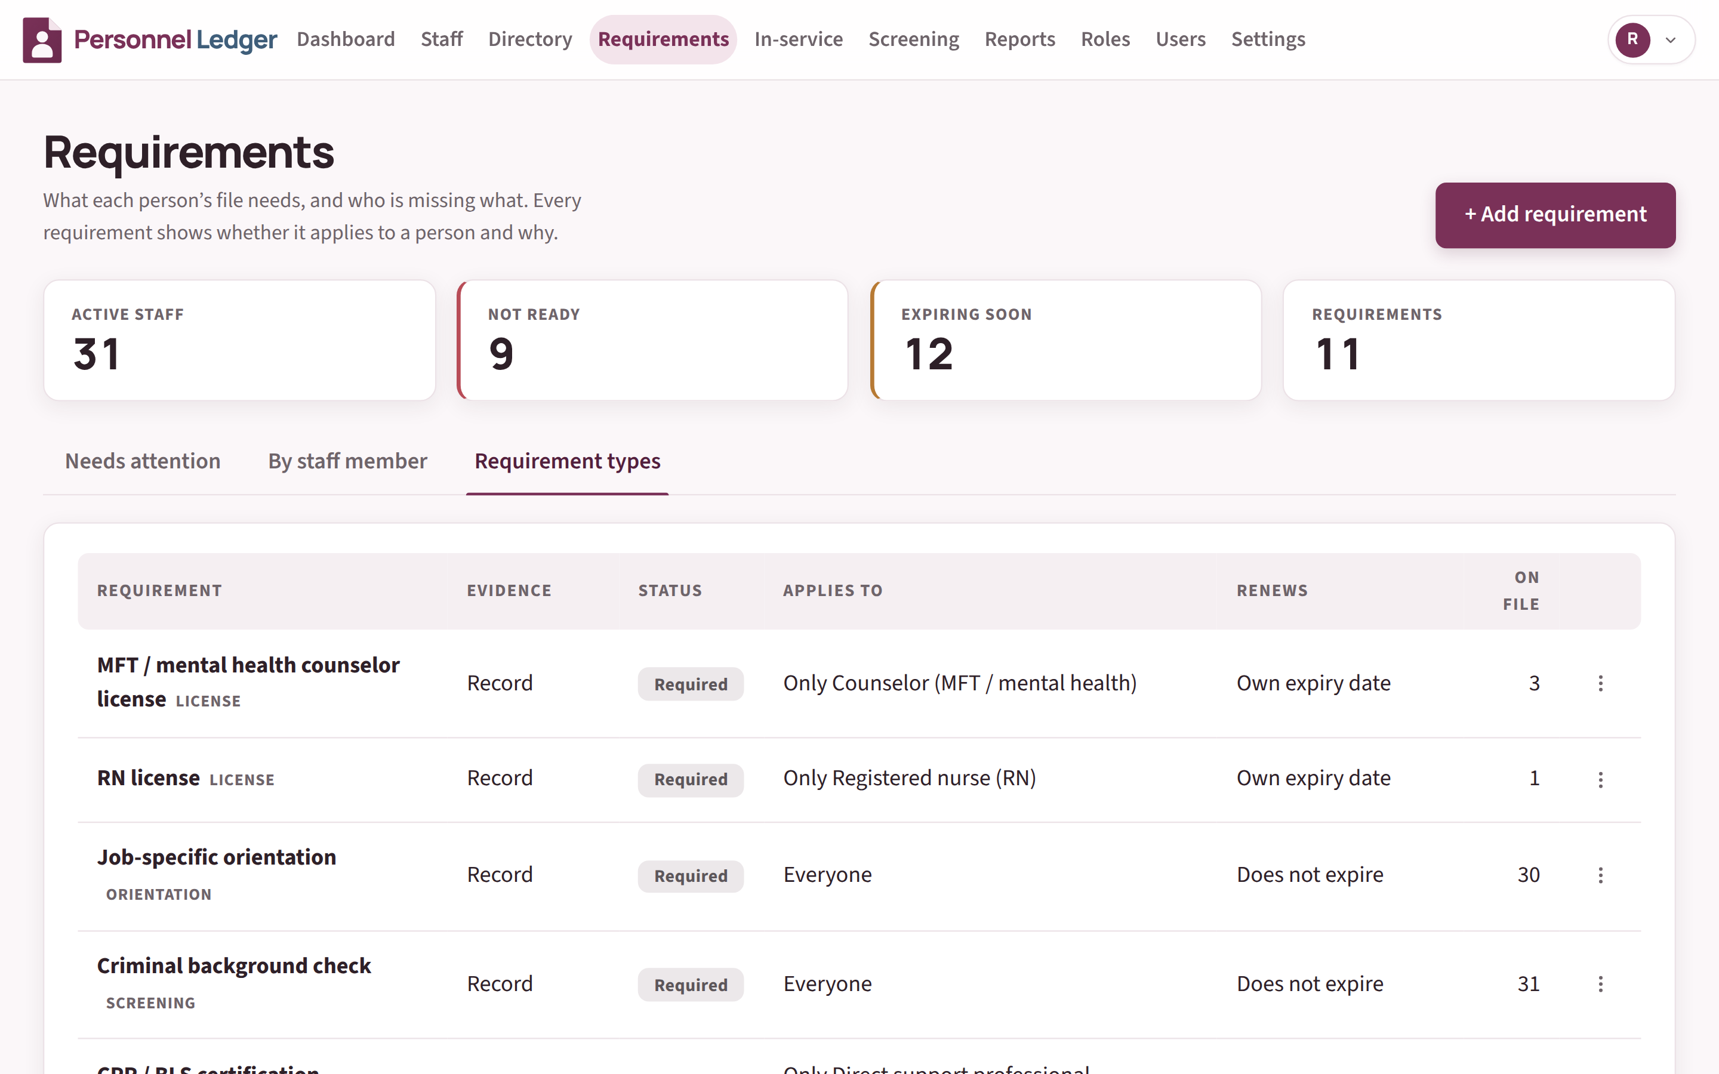Click the REQUIREMENT column header
This screenshot has height=1074, width=1719.
tap(160, 590)
